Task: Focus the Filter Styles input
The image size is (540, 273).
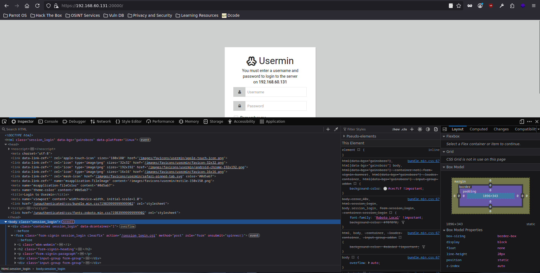Action: (367, 129)
